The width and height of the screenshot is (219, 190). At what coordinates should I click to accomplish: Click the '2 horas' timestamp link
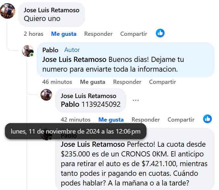pyautogui.click(x=33, y=34)
